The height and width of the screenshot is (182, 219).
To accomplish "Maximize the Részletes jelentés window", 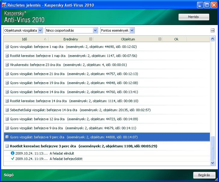I will (x=207, y=5).
